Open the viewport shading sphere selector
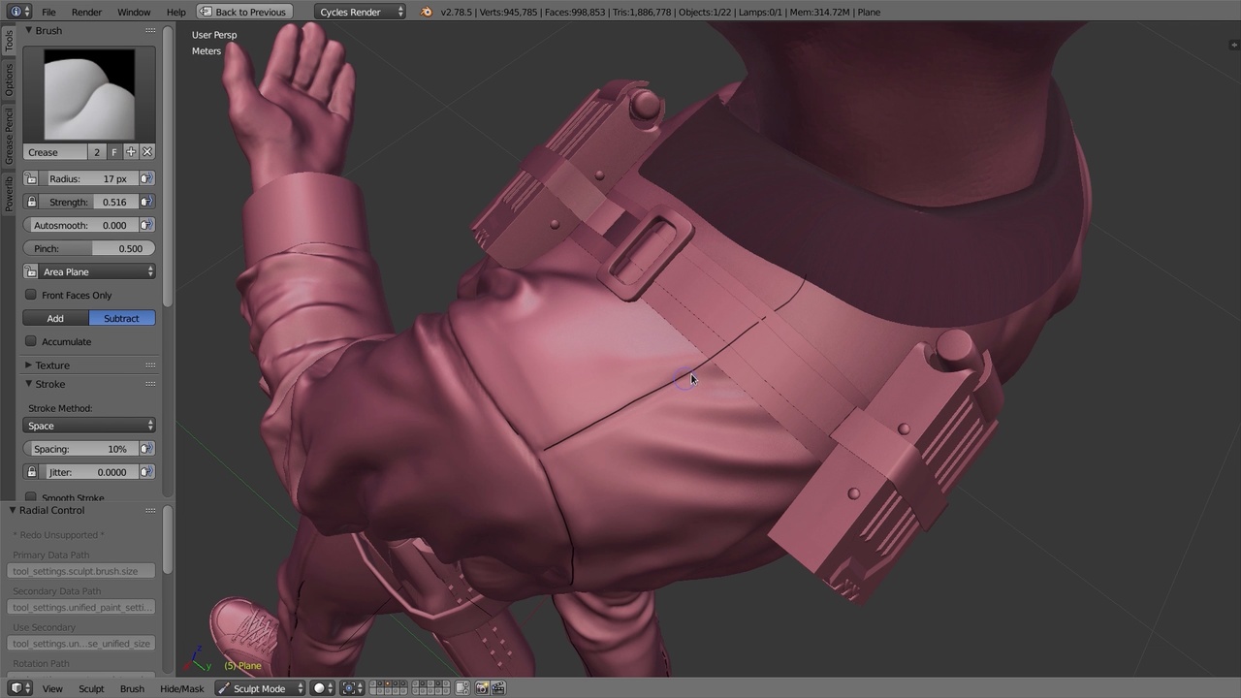 322,688
